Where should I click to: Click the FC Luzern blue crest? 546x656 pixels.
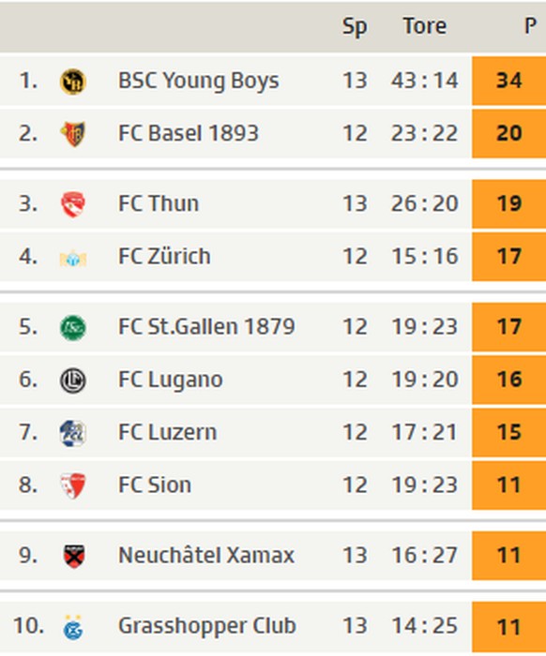73,433
